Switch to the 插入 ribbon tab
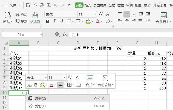Viewport: 173px width, 110px height. 88,5
